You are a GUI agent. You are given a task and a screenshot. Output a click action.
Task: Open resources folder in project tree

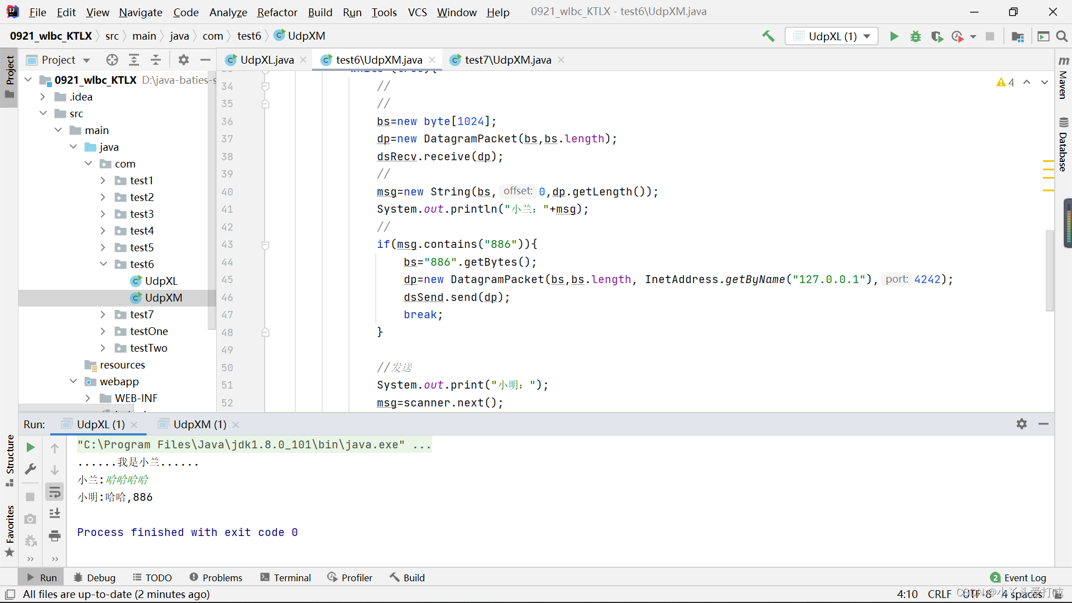tap(122, 365)
